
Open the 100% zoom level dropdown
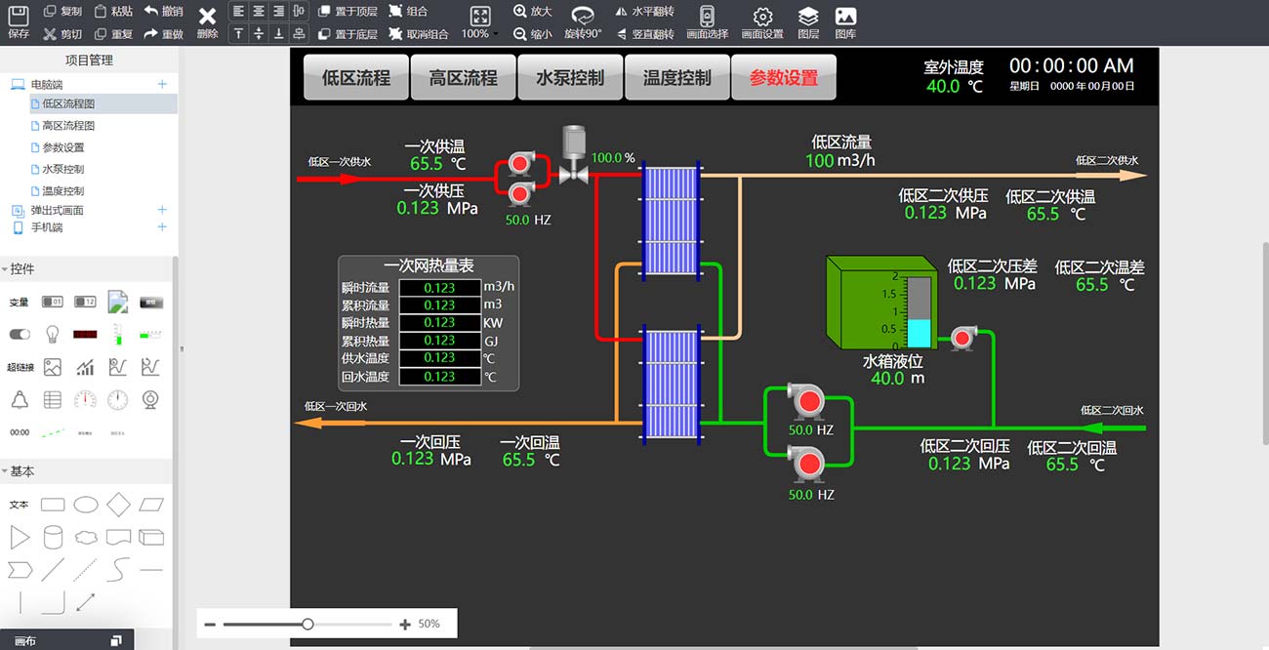pyautogui.click(x=479, y=33)
